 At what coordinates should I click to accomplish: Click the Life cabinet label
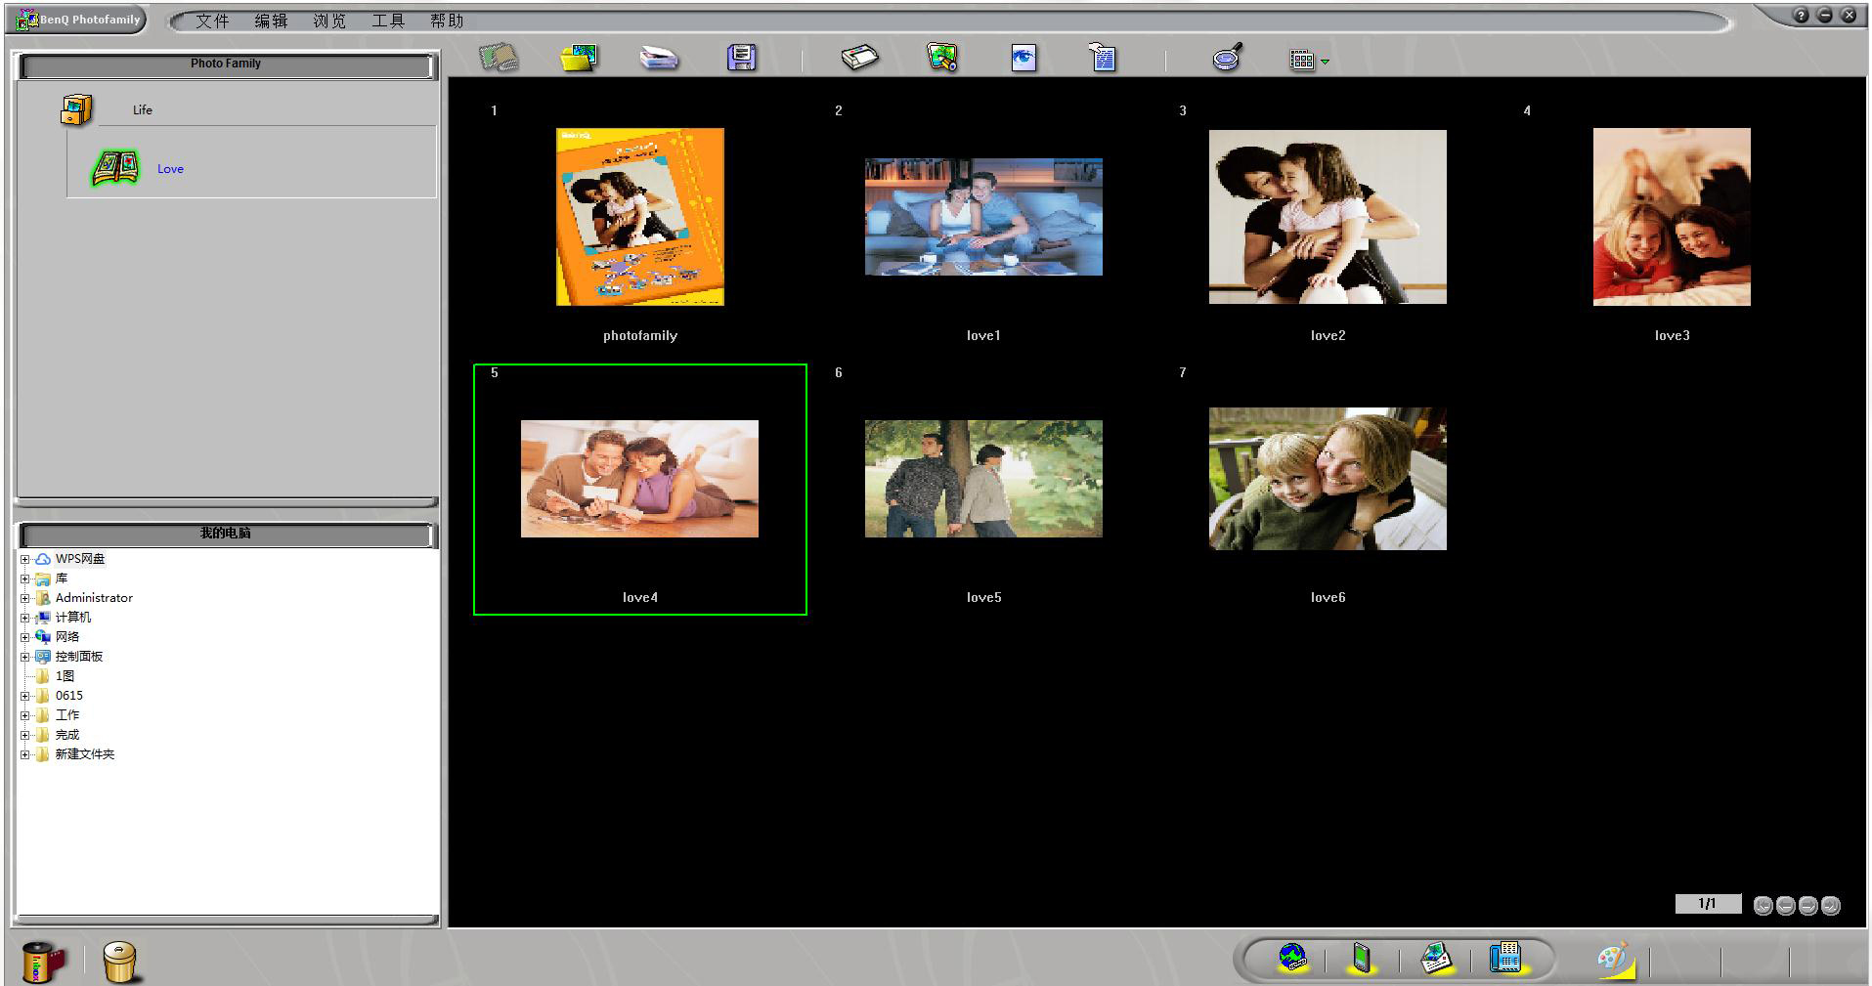coord(143,110)
